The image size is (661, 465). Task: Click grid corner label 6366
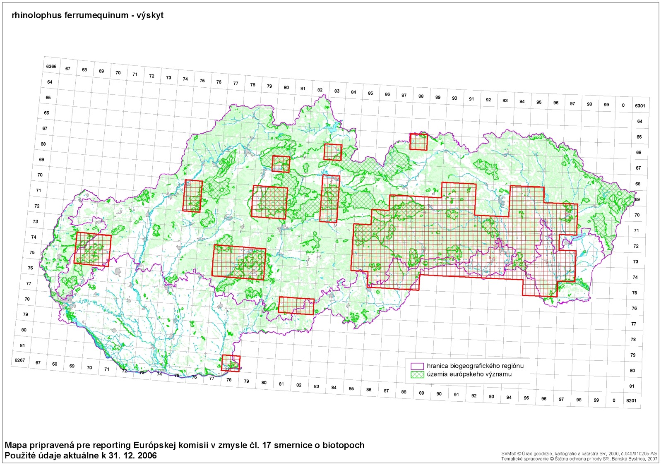[x=51, y=67]
